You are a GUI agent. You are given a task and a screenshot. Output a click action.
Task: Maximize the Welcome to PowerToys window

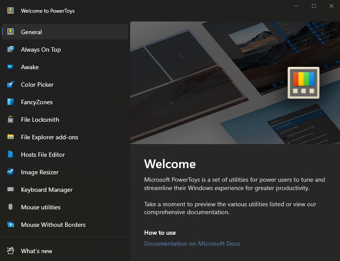tap(314, 6)
